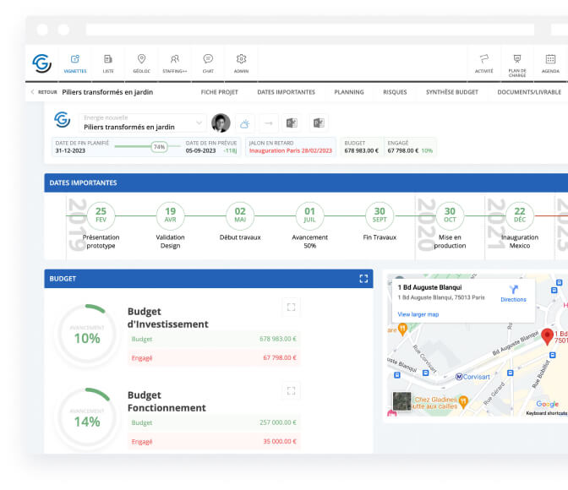Click the 74% progress bar indicator
Image resolution: width=568 pixels, height=490 pixels.
pyautogui.click(x=158, y=146)
